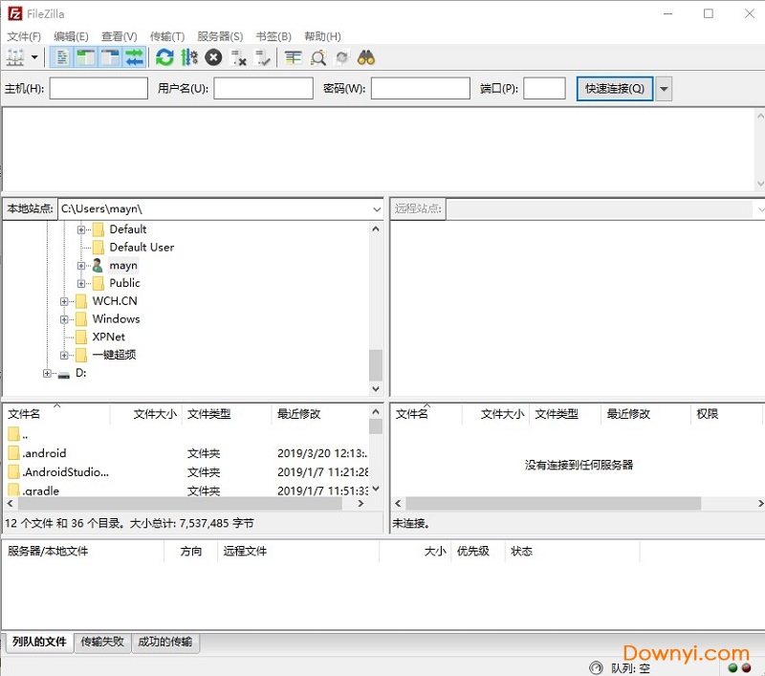Click the local file list horizontal scrollbar
The width and height of the screenshot is (765, 676).
pos(182,503)
